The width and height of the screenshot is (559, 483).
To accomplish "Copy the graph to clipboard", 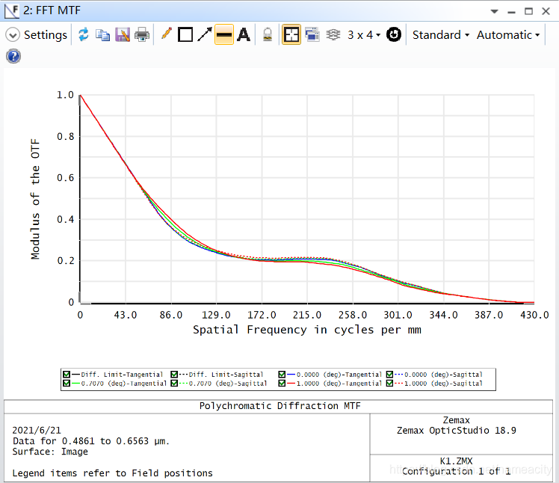I will pos(103,35).
